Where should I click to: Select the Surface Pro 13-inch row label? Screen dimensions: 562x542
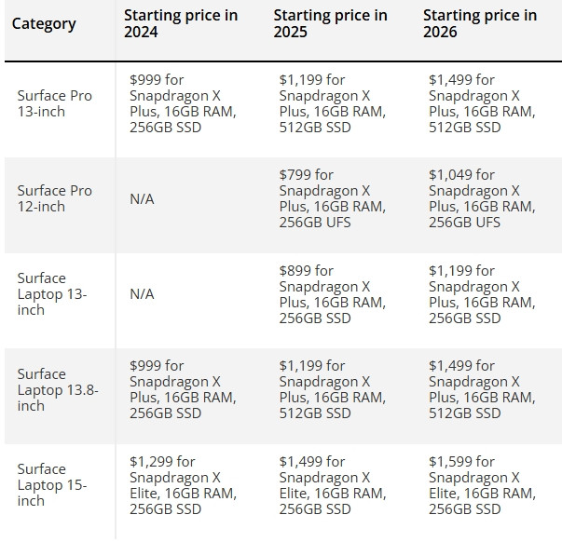(x=54, y=103)
